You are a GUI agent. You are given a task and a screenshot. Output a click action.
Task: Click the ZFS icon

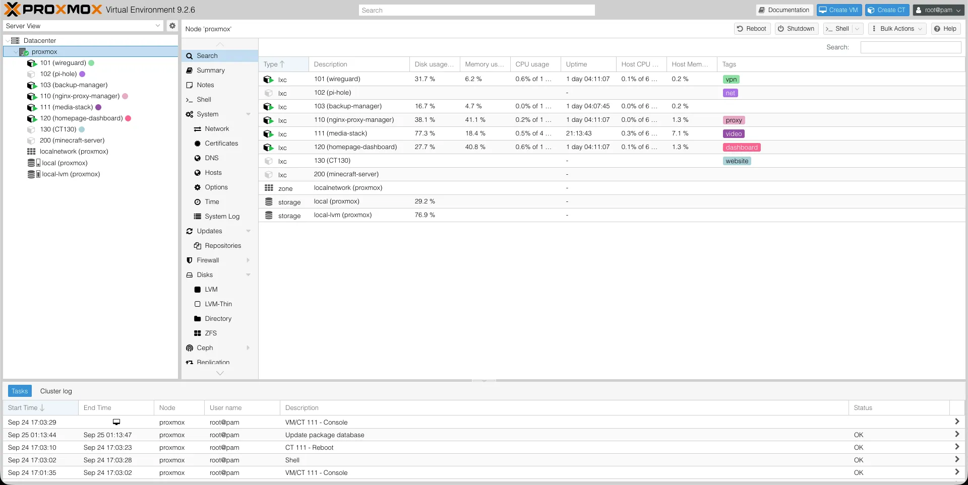point(198,333)
